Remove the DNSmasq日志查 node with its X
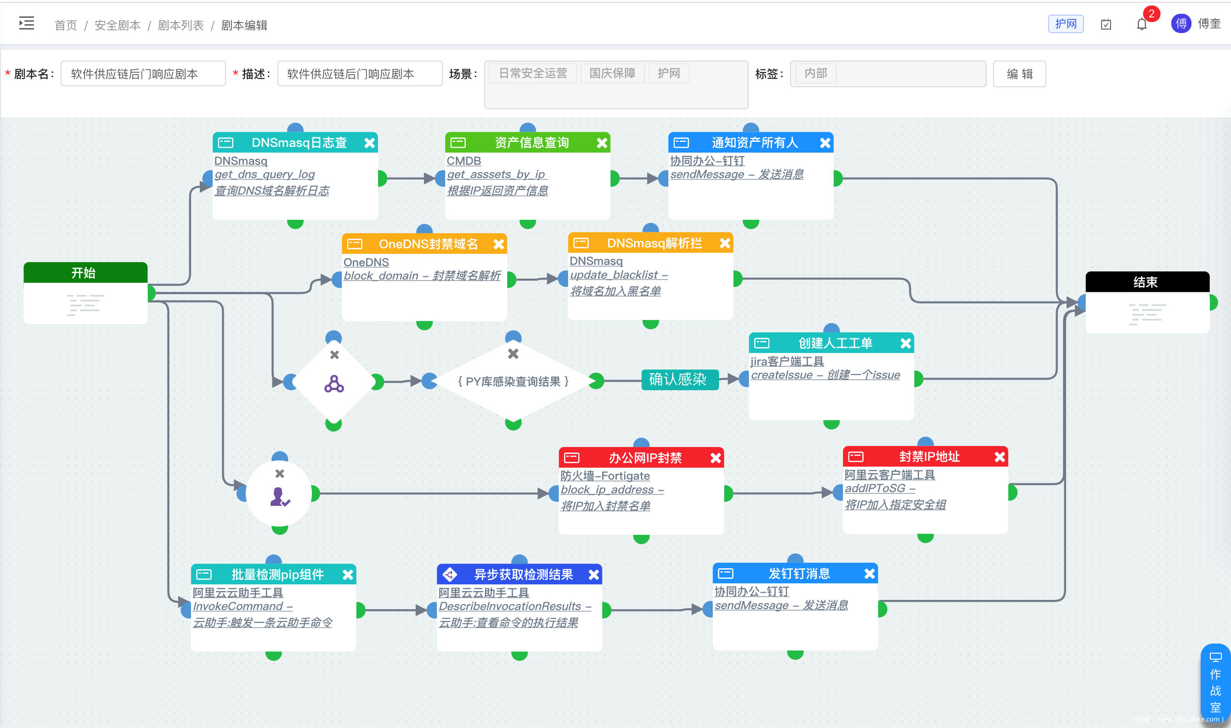The width and height of the screenshot is (1231, 728). click(x=370, y=143)
